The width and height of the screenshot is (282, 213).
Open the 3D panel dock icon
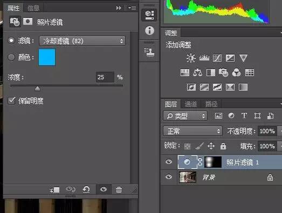click(x=149, y=15)
